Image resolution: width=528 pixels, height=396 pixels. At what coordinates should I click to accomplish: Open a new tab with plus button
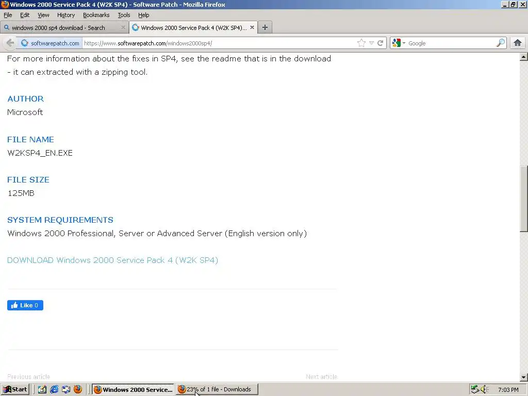coord(265,28)
